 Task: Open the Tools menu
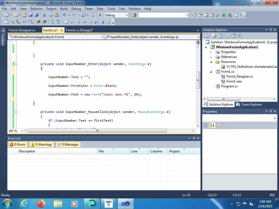pos(111,8)
